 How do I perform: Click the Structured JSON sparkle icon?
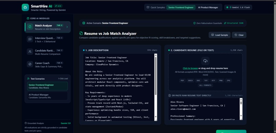pos(225,23)
